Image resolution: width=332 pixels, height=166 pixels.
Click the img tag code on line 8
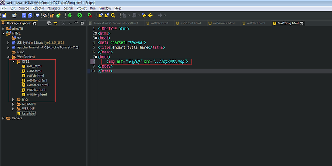tap(147, 62)
